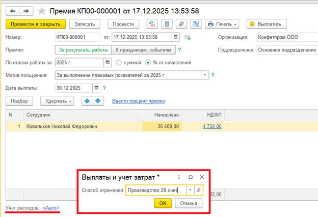The image size is (318, 217).
Task: Open НДФЛ amount 4 732,00 link
Action: [x=212, y=126]
